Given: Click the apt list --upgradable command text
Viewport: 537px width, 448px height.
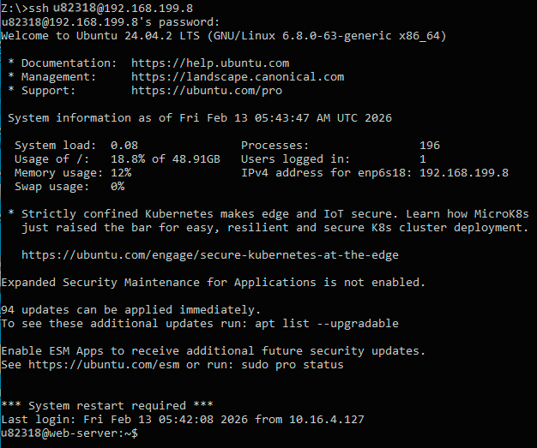Looking at the screenshot, I should 327,324.
